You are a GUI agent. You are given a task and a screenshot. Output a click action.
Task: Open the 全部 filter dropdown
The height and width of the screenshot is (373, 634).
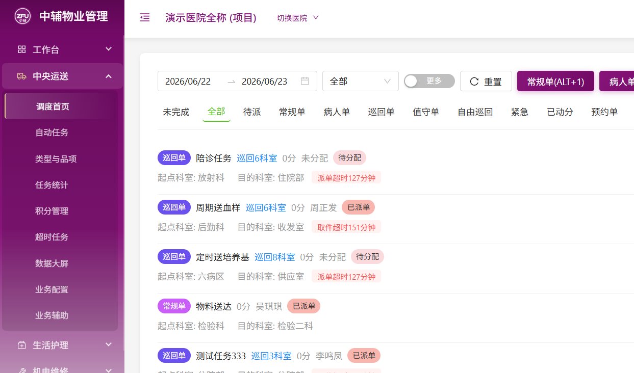tap(361, 81)
